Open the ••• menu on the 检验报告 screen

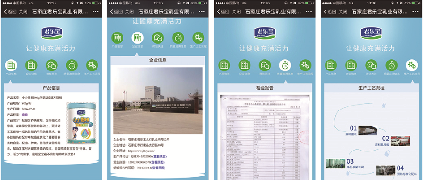coord(309,12)
